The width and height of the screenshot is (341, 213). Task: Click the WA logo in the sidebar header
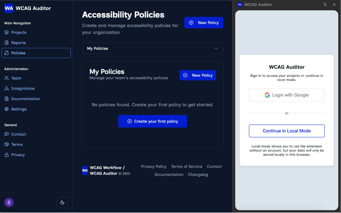point(9,8)
